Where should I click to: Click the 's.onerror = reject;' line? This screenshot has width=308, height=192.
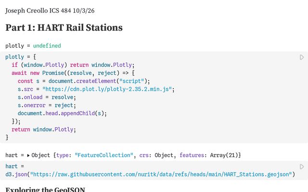click(47, 105)
